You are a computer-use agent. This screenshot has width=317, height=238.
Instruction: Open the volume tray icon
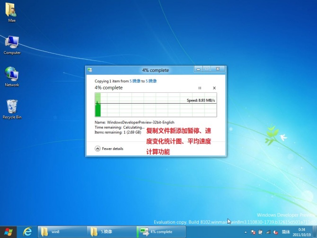(275, 232)
